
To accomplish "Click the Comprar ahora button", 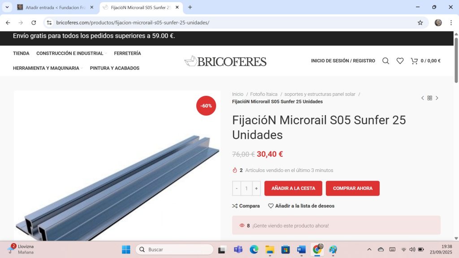I will tap(353, 189).
